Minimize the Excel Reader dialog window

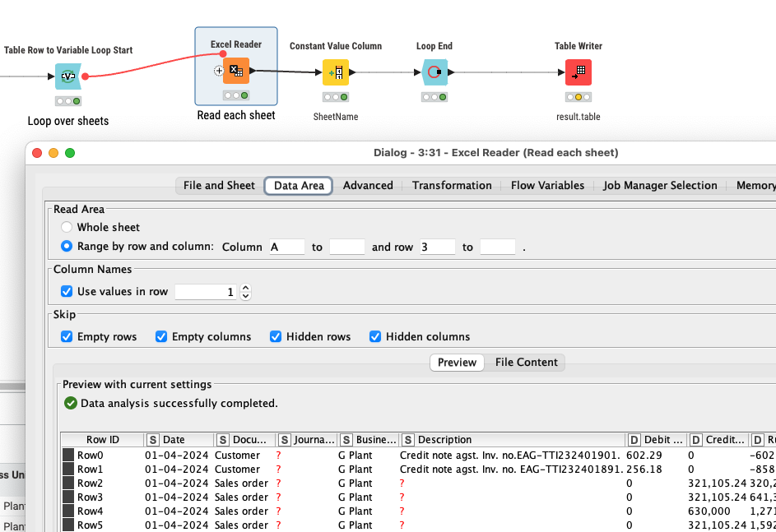53,153
